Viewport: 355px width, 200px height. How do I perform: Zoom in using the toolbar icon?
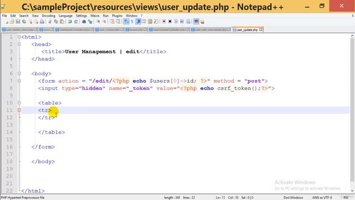[98, 22]
